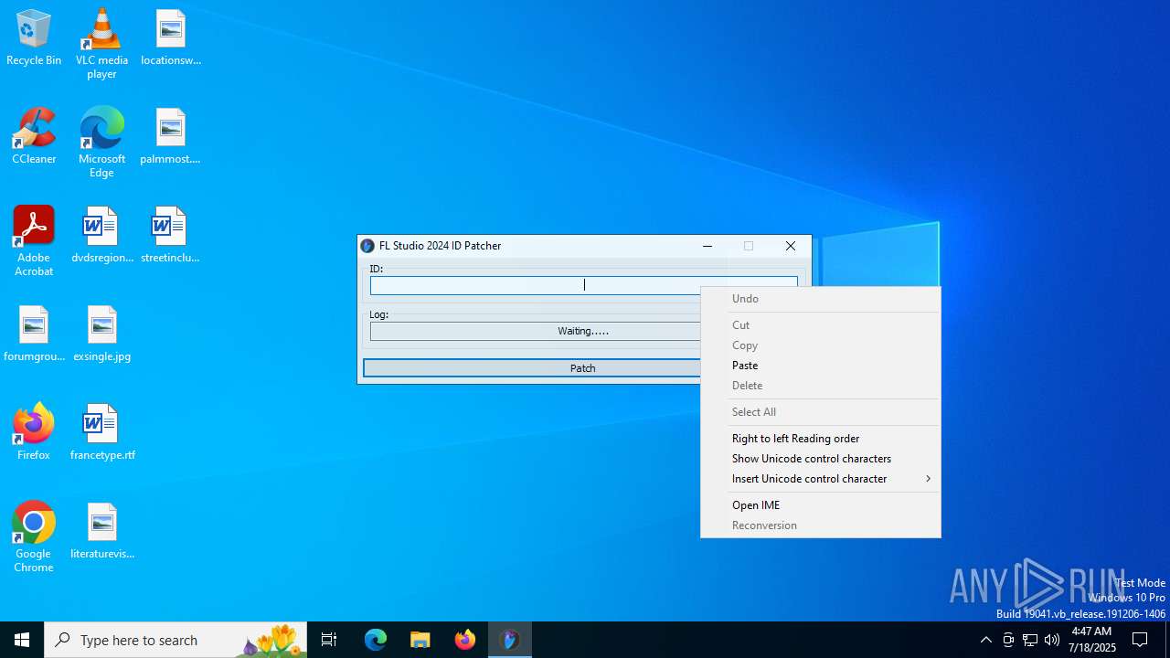The height and width of the screenshot is (658, 1170).
Task: Click the FL Studio patcher title icon
Action: coord(367,246)
